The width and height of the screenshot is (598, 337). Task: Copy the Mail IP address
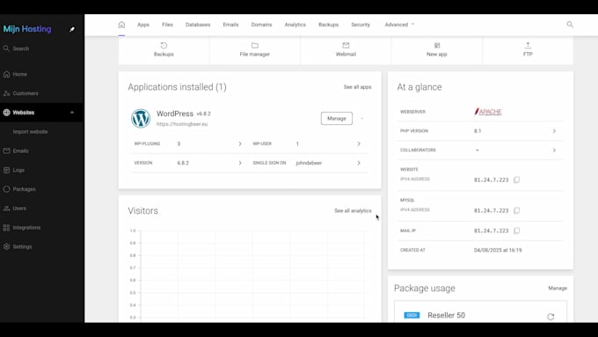[516, 231]
